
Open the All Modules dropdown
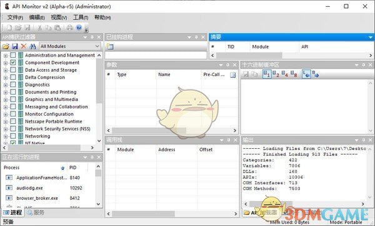69,46
